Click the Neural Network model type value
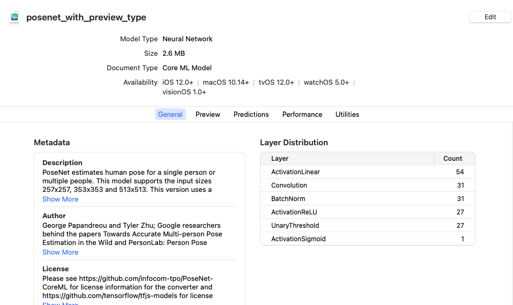The height and width of the screenshot is (305, 513). (x=188, y=39)
